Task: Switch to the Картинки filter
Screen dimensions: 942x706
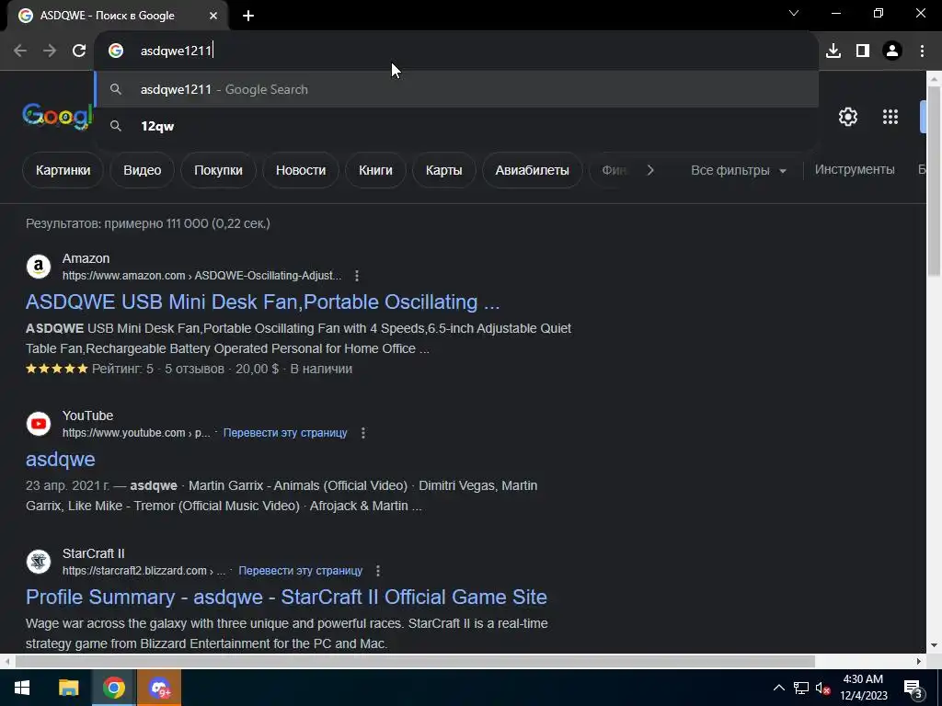Action: 63,170
